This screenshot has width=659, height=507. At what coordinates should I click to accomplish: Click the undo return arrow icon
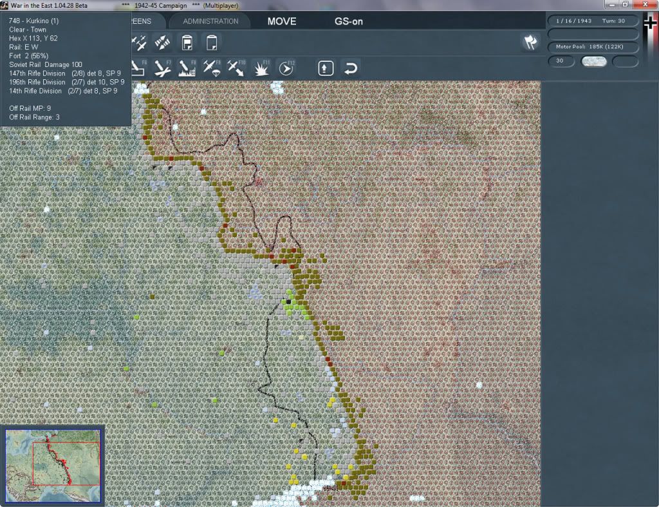(351, 68)
